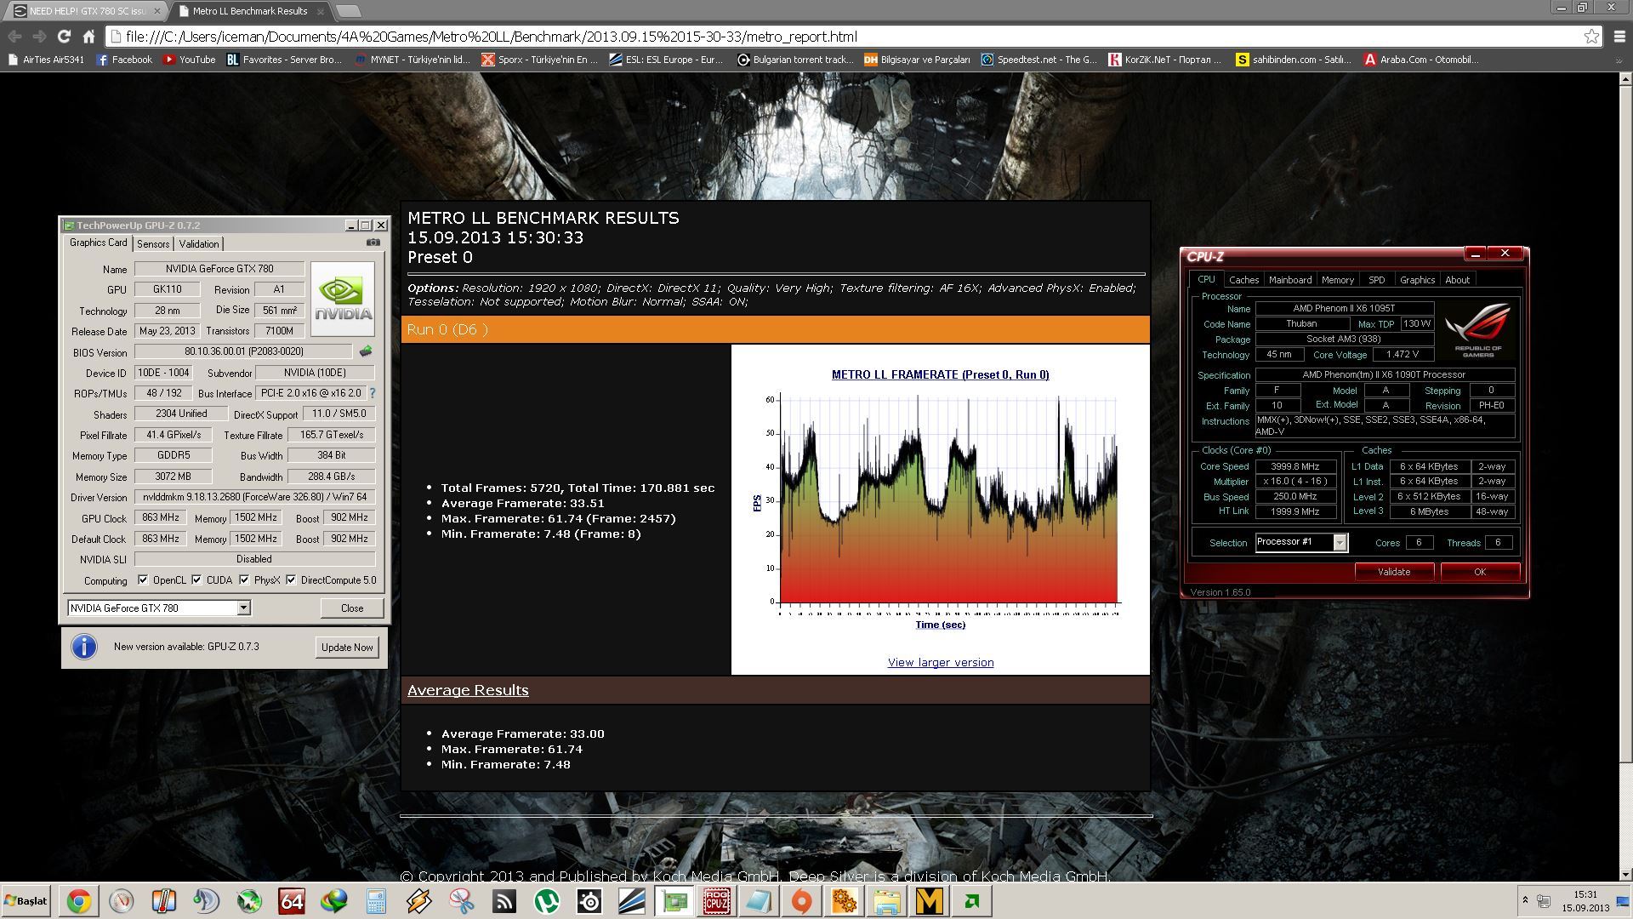Open the CPU-Z Mainboard tab
Image resolution: width=1633 pixels, height=919 pixels.
pyautogui.click(x=1289, y=280)
